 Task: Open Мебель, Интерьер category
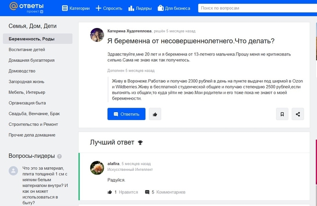tap(27, 92)
